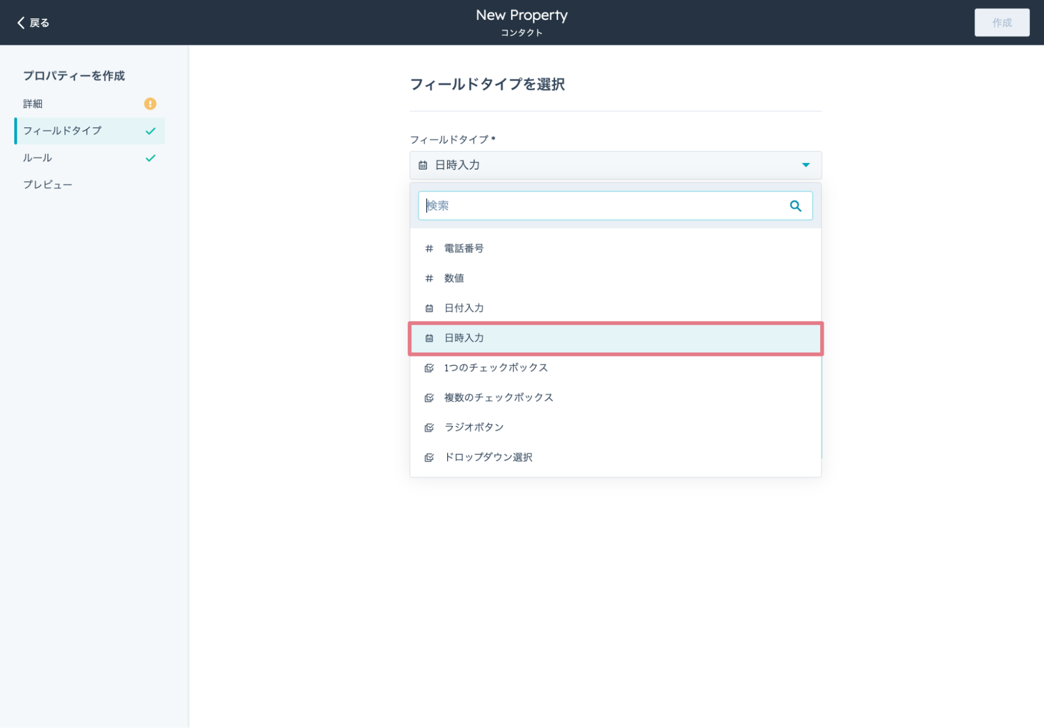Choose 電話番号 from the list
Image resolution: width=1044 pixels, height=728 pixels.
coord(615,248)
